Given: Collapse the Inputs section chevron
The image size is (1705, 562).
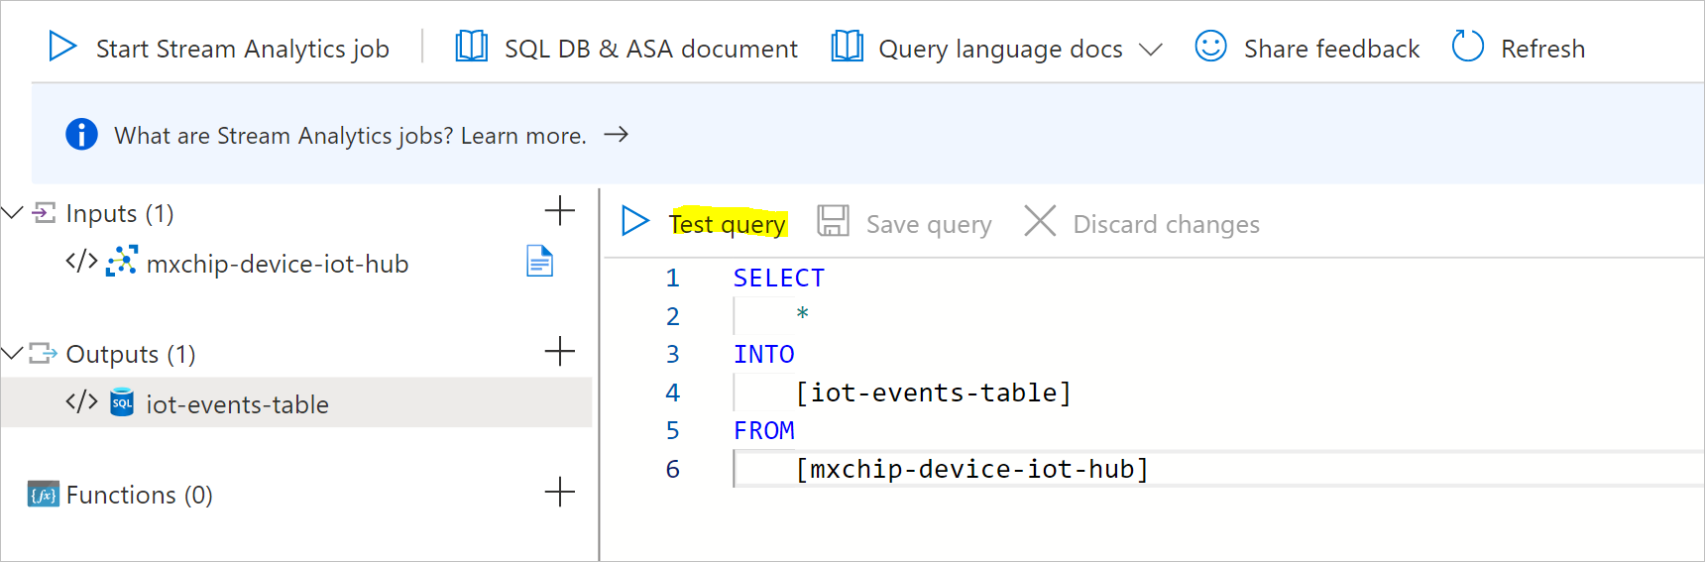Looking at the screenshot, I should click(x=13, y=212).
